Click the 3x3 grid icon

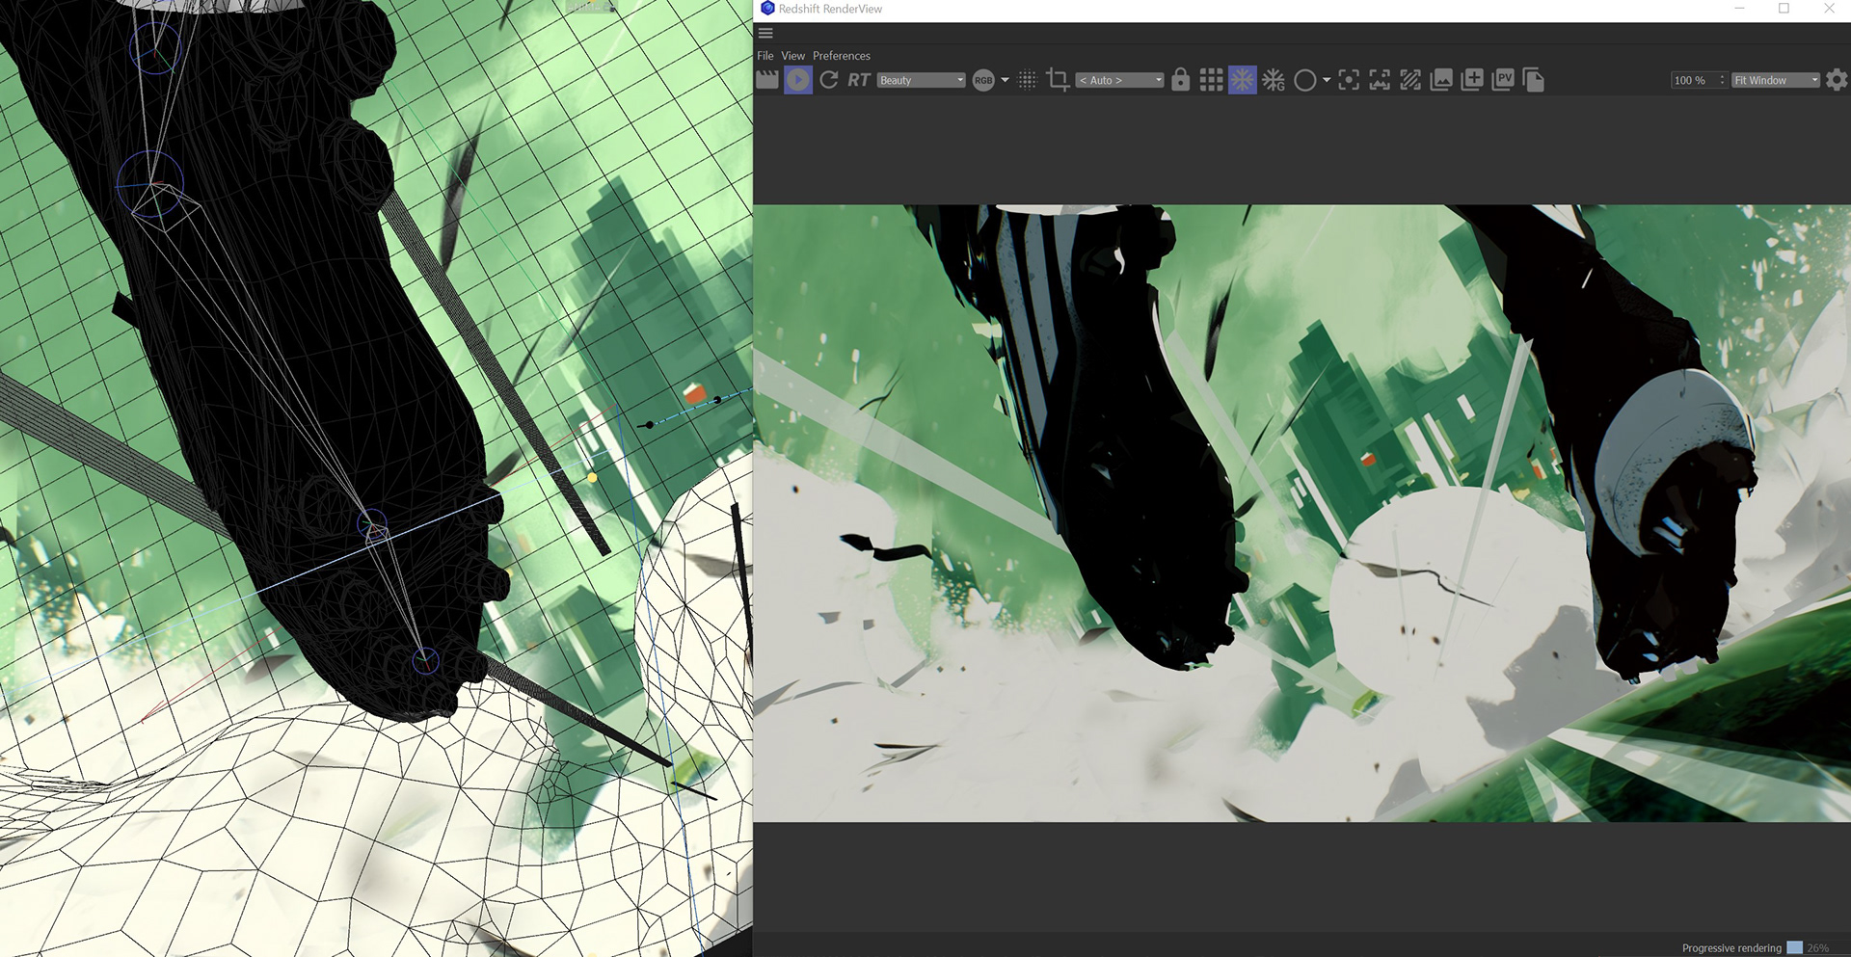(x=1212, y=80)
